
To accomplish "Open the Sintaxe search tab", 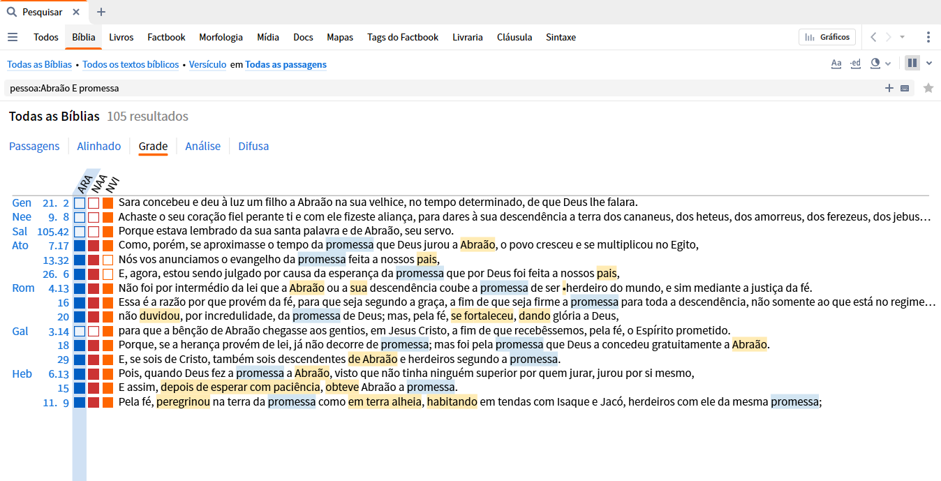I will (561, 37).
